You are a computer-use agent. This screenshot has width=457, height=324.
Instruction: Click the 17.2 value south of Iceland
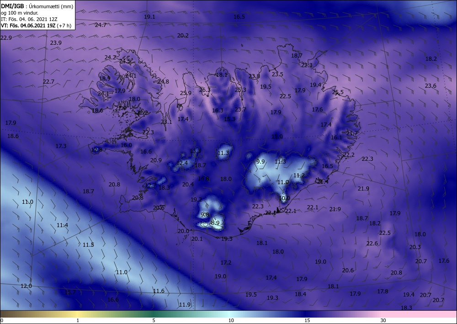[226, 263]
